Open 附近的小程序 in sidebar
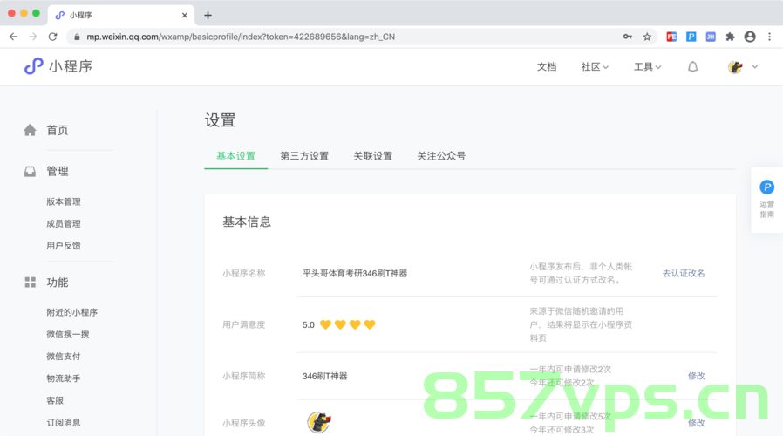The image size is (783, 436). [71, 312]
